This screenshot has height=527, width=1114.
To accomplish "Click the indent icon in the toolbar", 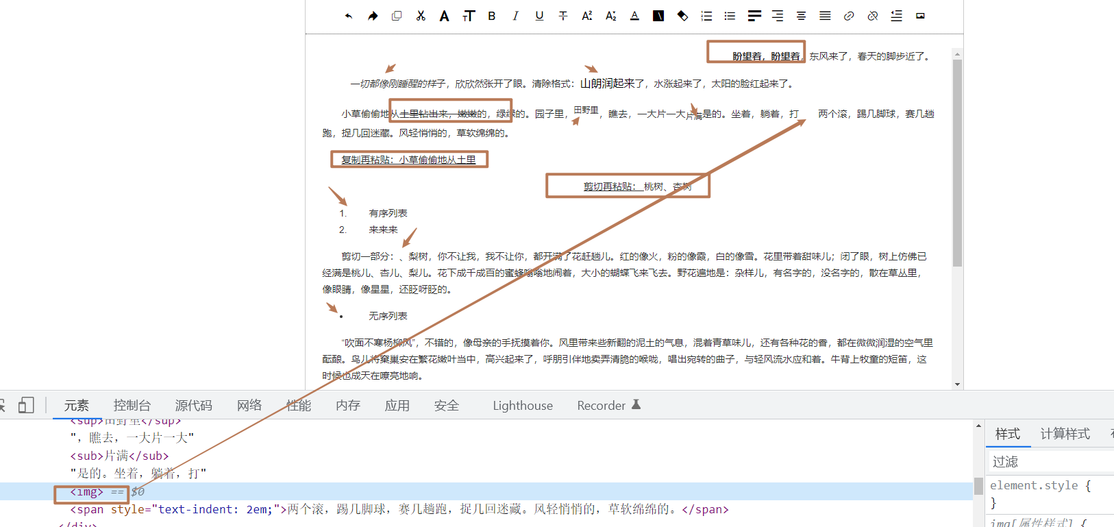I will [896, 16].
